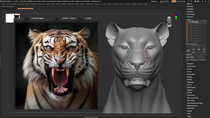The height and width of the screenshot is (118, 210).
Task: Expand the Polypaint sub-palette
Action: 190,90
